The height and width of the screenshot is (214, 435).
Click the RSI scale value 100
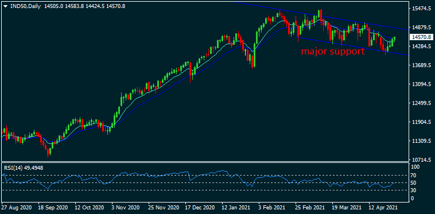coord(415,168)
